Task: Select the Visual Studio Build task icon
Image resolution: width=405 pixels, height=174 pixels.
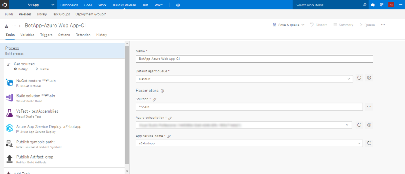Action: point(9,98)
